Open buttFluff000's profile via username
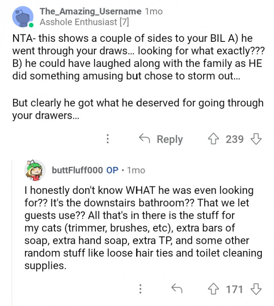Screen dimensions: 274x306 point(77,170)
